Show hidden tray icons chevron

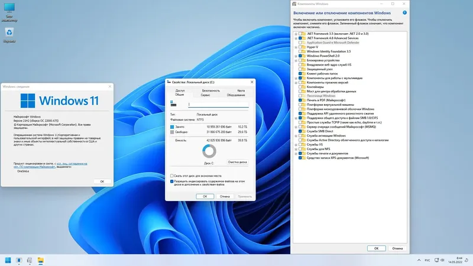(419, 260)
